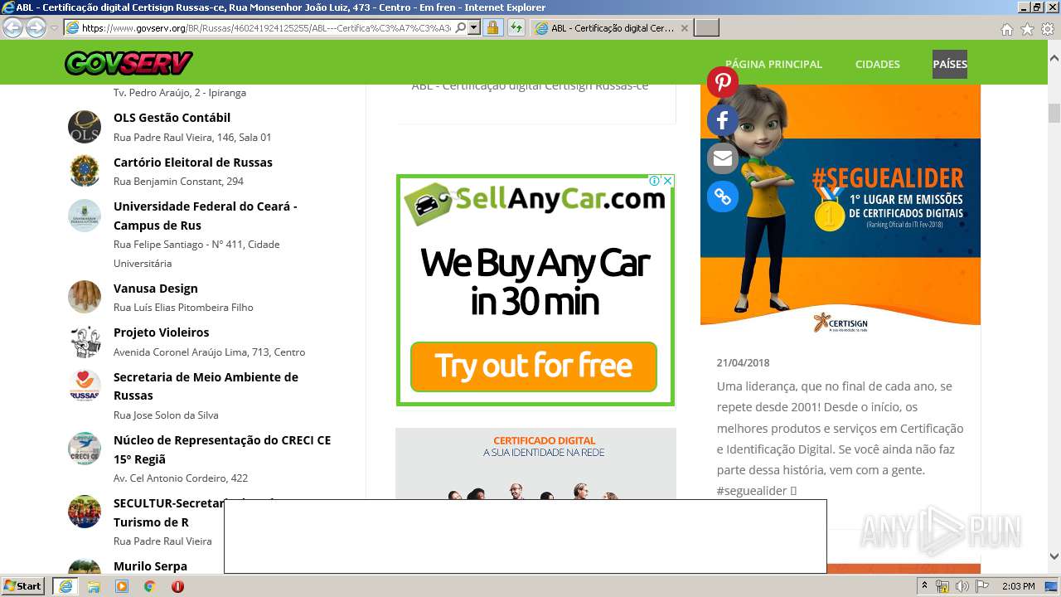
Task: Select Países menu item
Action: (x=950, y=64)
